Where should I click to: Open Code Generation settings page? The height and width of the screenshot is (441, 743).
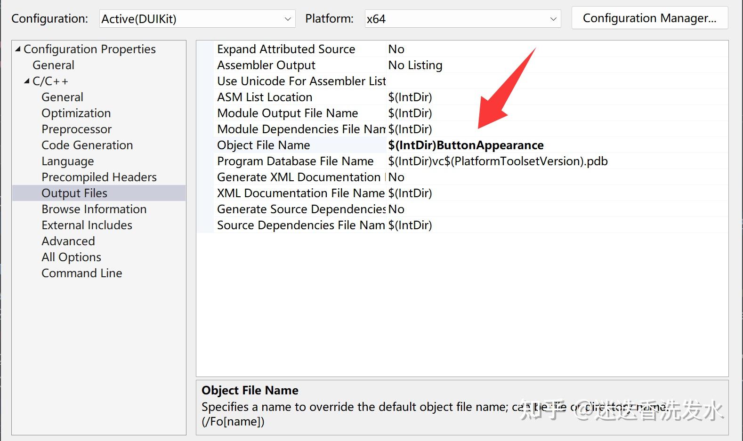pos(87,145)
